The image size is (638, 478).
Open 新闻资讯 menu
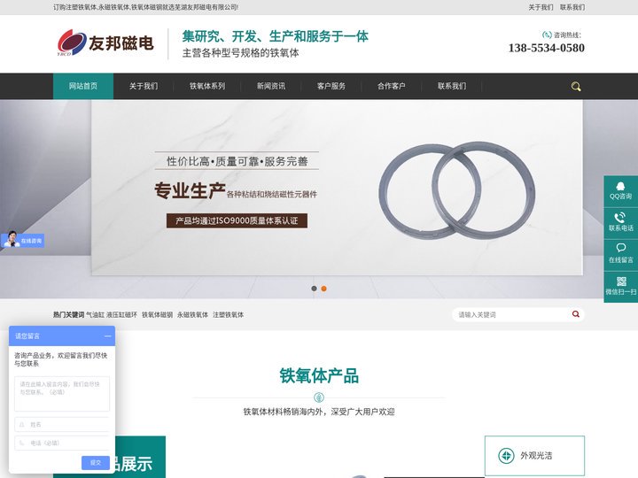(270, 86)
